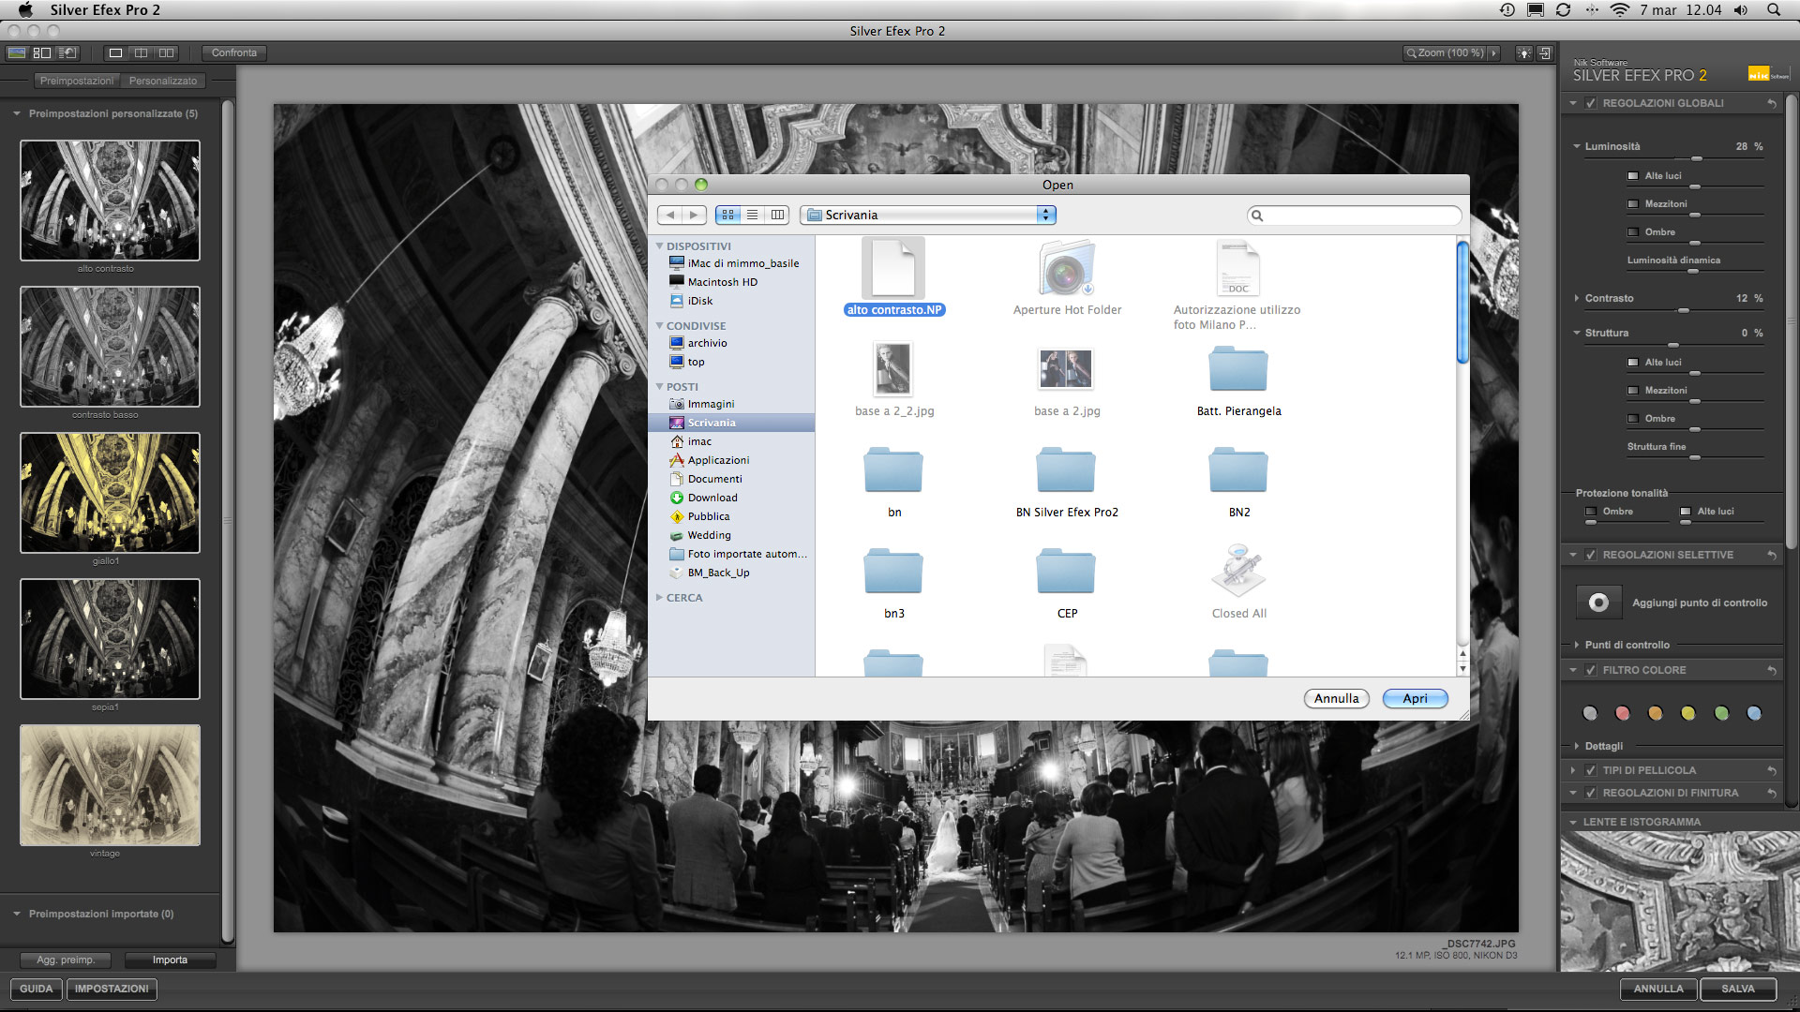Open the history browser view

[x=67, y=53]
